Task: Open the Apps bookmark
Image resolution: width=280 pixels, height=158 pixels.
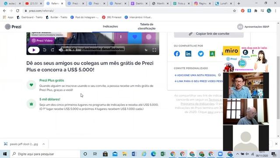Action: tap(8, 18)
